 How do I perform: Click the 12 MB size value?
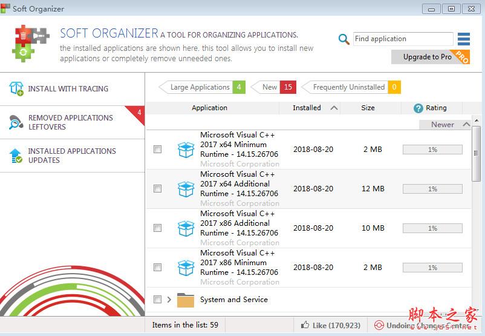click(373, 189)
